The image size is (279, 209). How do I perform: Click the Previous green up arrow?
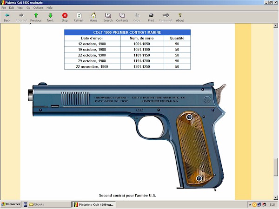[x=36, y=15]
